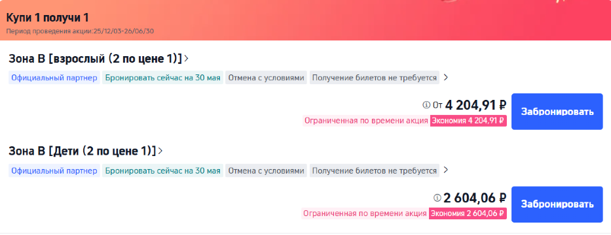This screenshot has width=611, height=235.
Task: Click chevron after adult Zone B title
Action: pos(186,59)
